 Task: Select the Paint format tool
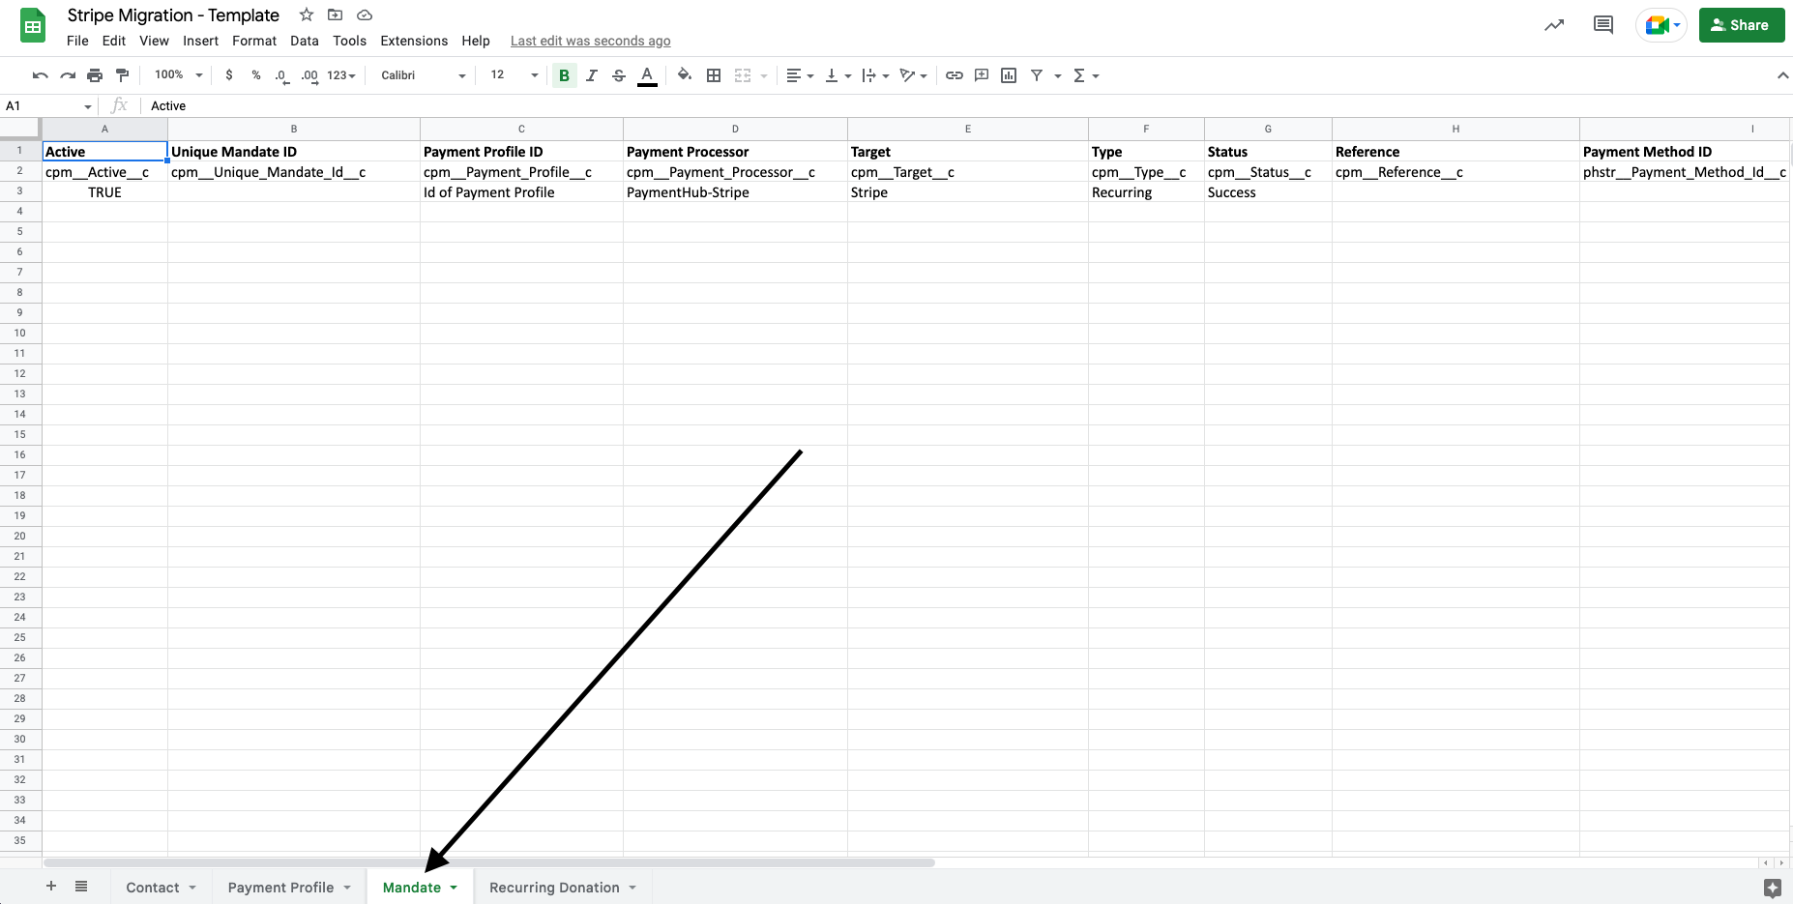pos(122,74)
